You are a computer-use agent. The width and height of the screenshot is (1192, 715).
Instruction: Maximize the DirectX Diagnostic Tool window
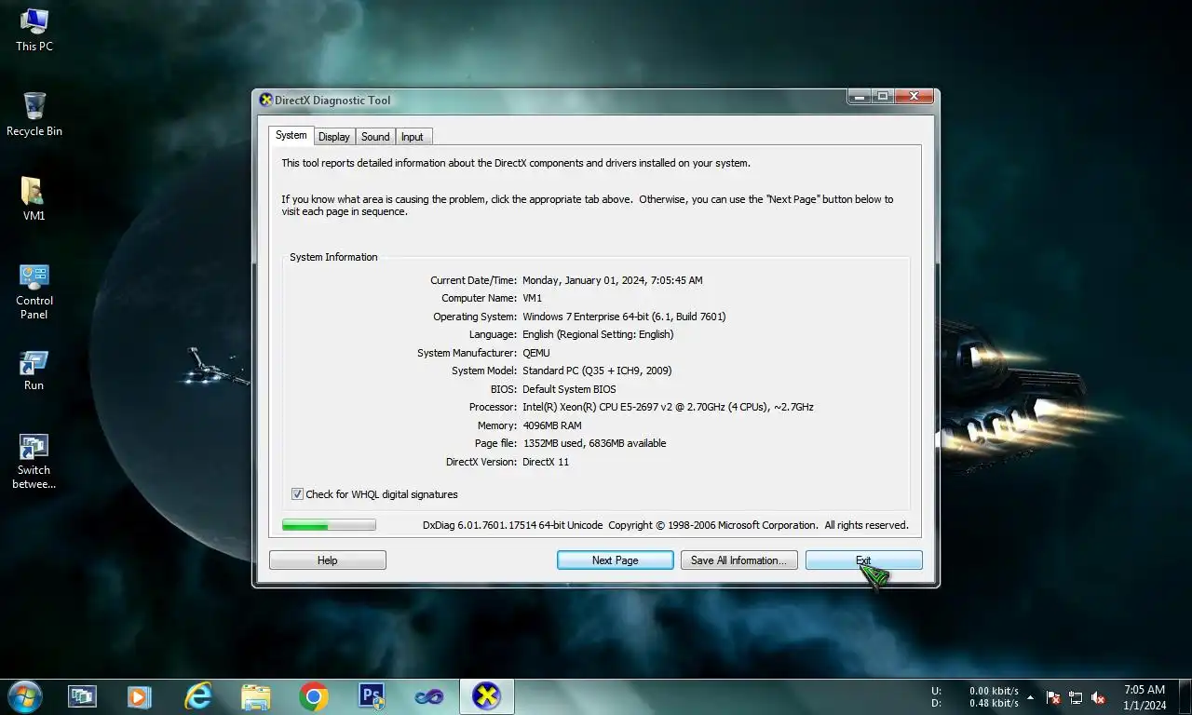(882, 96)
